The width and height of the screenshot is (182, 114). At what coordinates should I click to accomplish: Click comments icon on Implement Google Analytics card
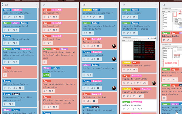click(x=9, y=88)
